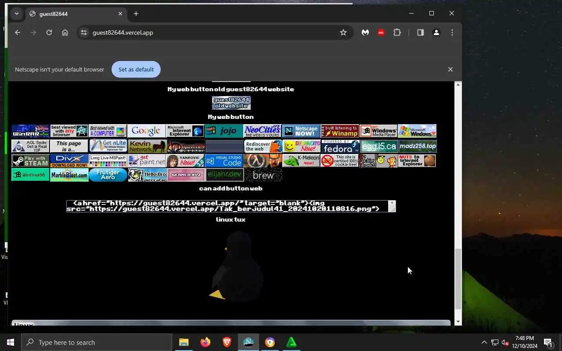562x351 pixels.
Task: Launch Firefox from the taskbar
Action: point(205,342)
